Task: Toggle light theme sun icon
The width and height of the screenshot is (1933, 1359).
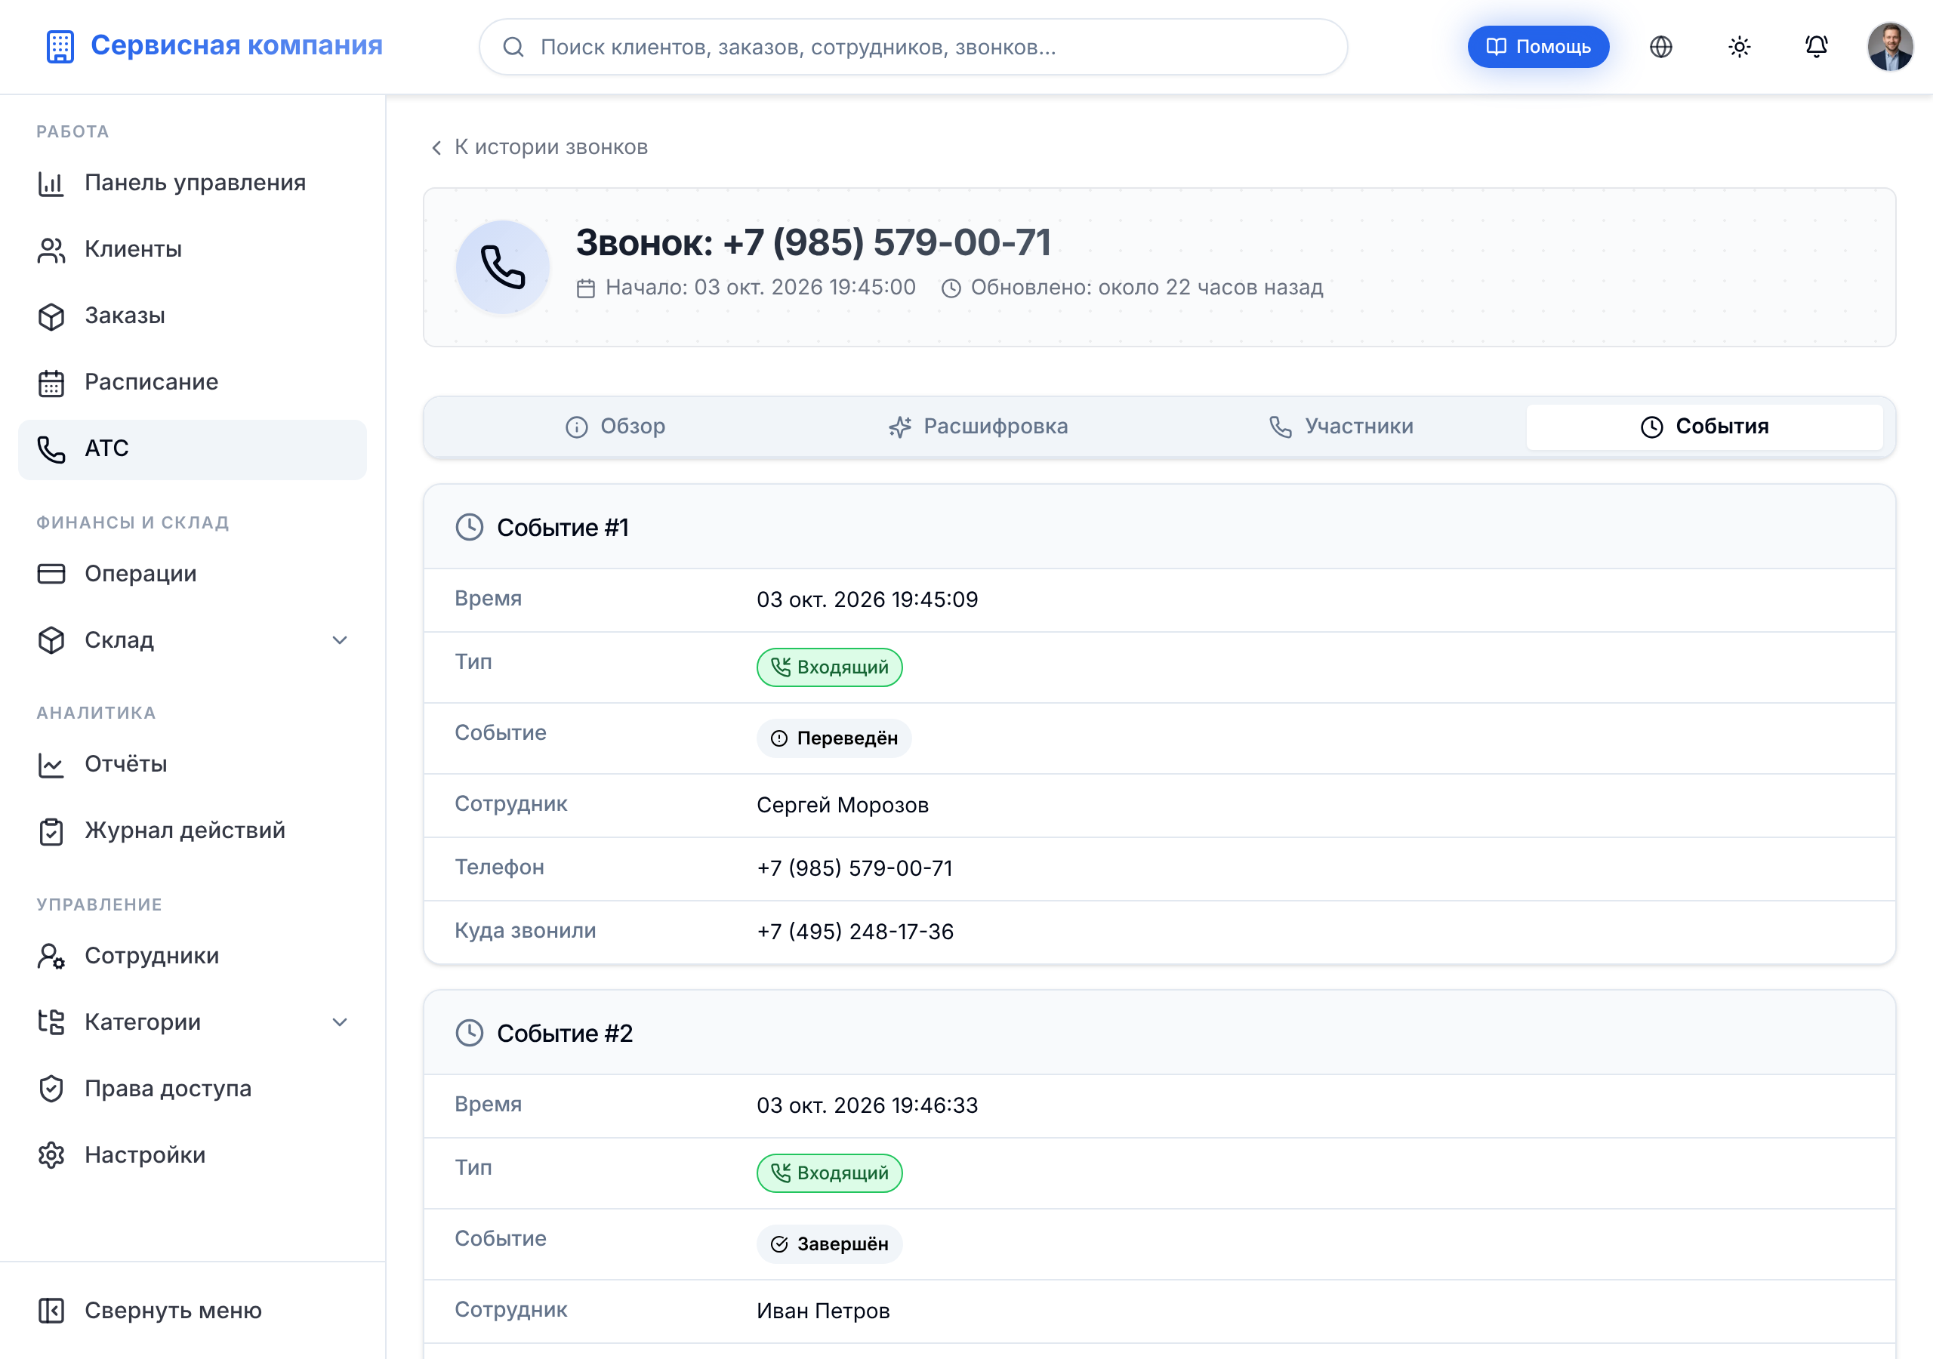Action: pyautogui.click(x=1740, y=46)
